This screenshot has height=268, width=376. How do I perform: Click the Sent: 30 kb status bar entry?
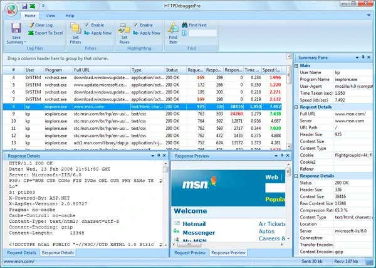click(312, 261)
